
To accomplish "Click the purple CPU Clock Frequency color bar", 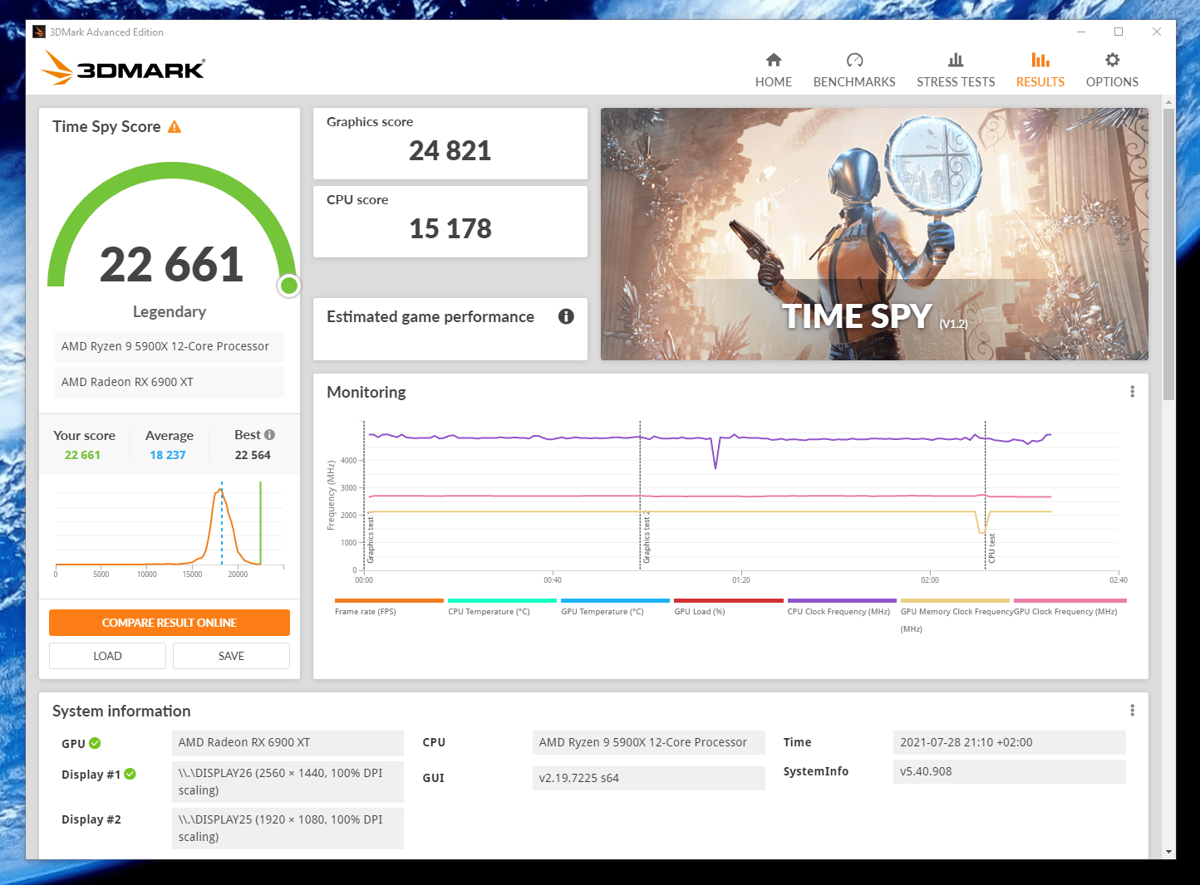I will [x=842, y=600].
